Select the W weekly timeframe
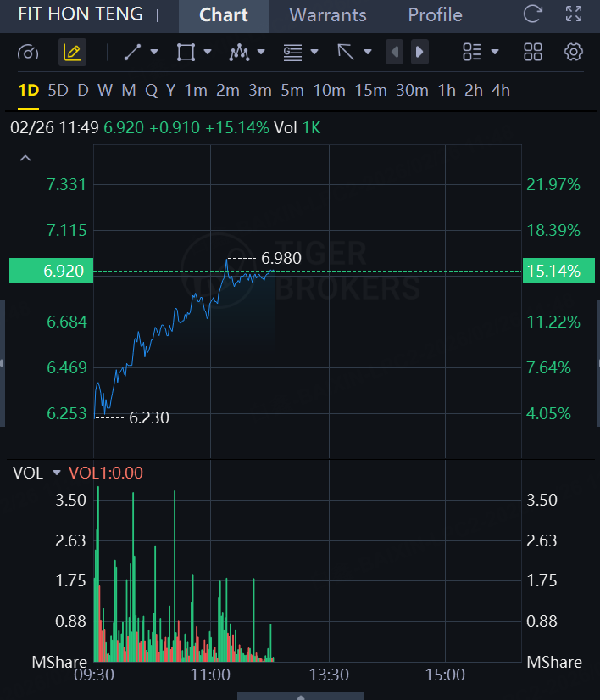 [x=105, y=91]
